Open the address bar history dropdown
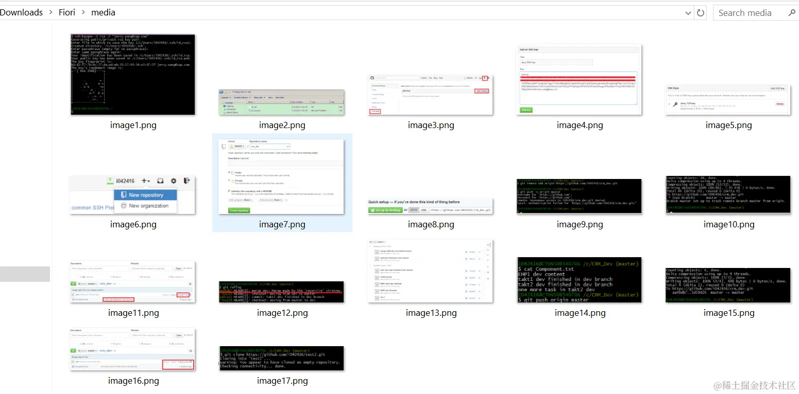 tap(689, 13)
